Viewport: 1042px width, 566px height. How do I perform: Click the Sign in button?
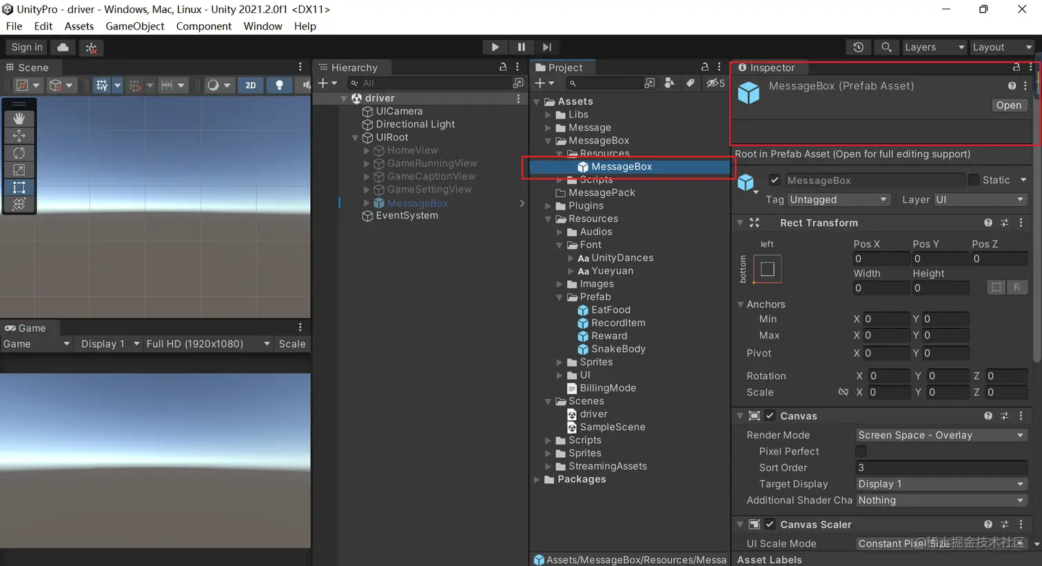[x=27, y=47]
